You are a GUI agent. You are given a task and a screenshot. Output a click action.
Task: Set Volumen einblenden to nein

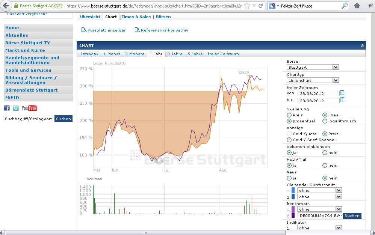point(325,153)
